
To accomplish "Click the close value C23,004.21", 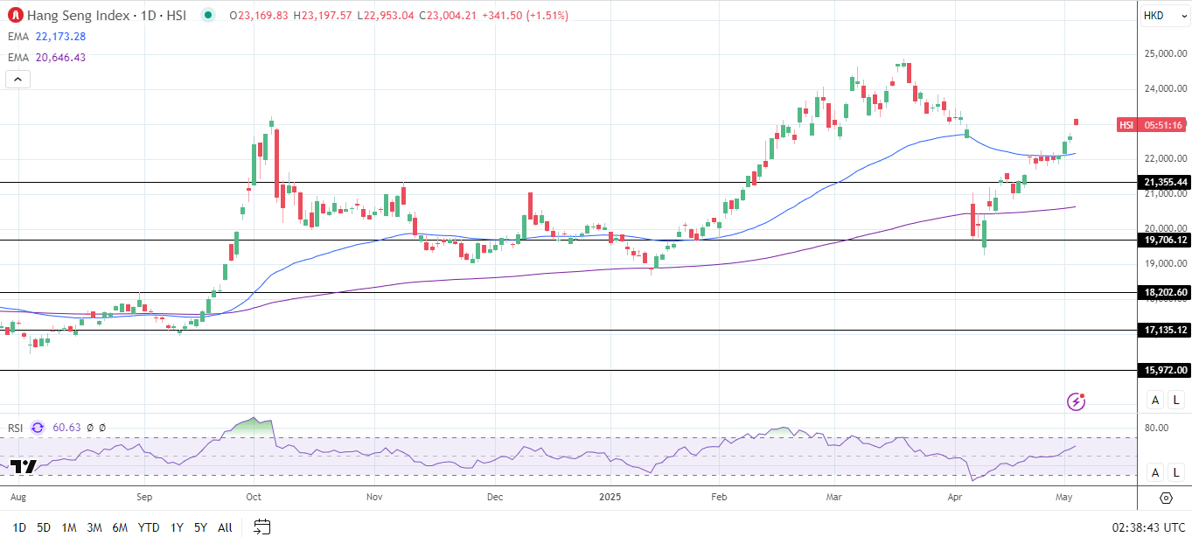I will (448, 16).
